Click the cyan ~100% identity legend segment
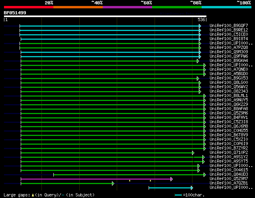Image resolution: width=255 pixels, height=198 pixels. click(226, 7)
